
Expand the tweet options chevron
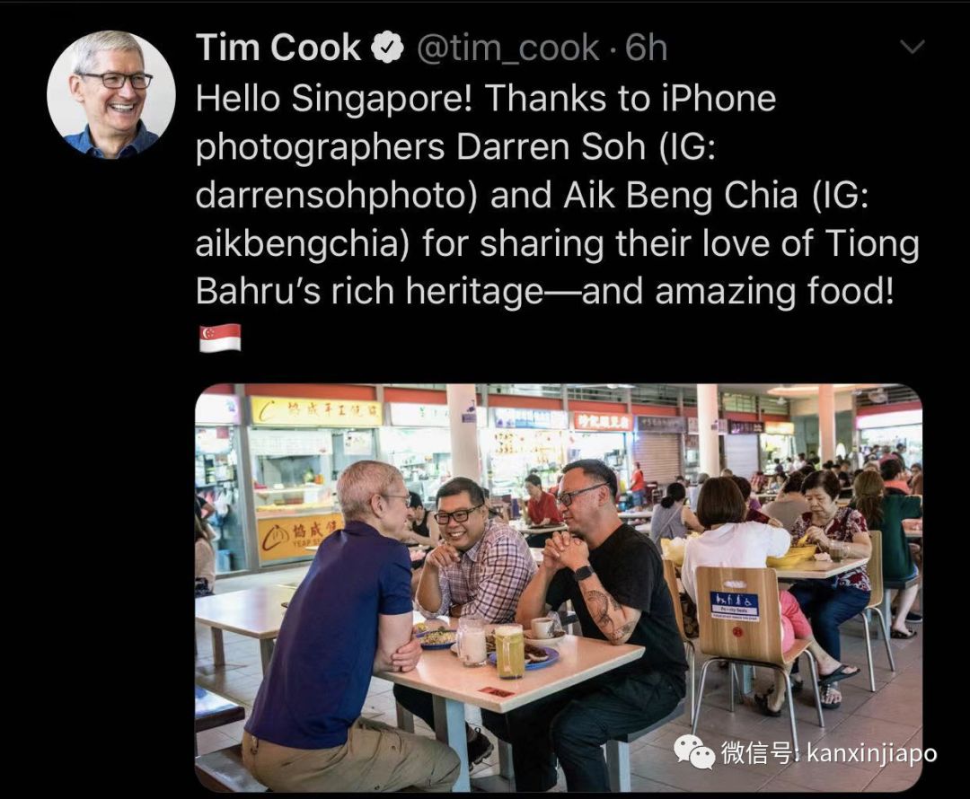tap(912, 47)
